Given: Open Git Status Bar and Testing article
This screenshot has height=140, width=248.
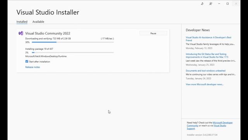Looking at the screenshot, I should 207,56.
